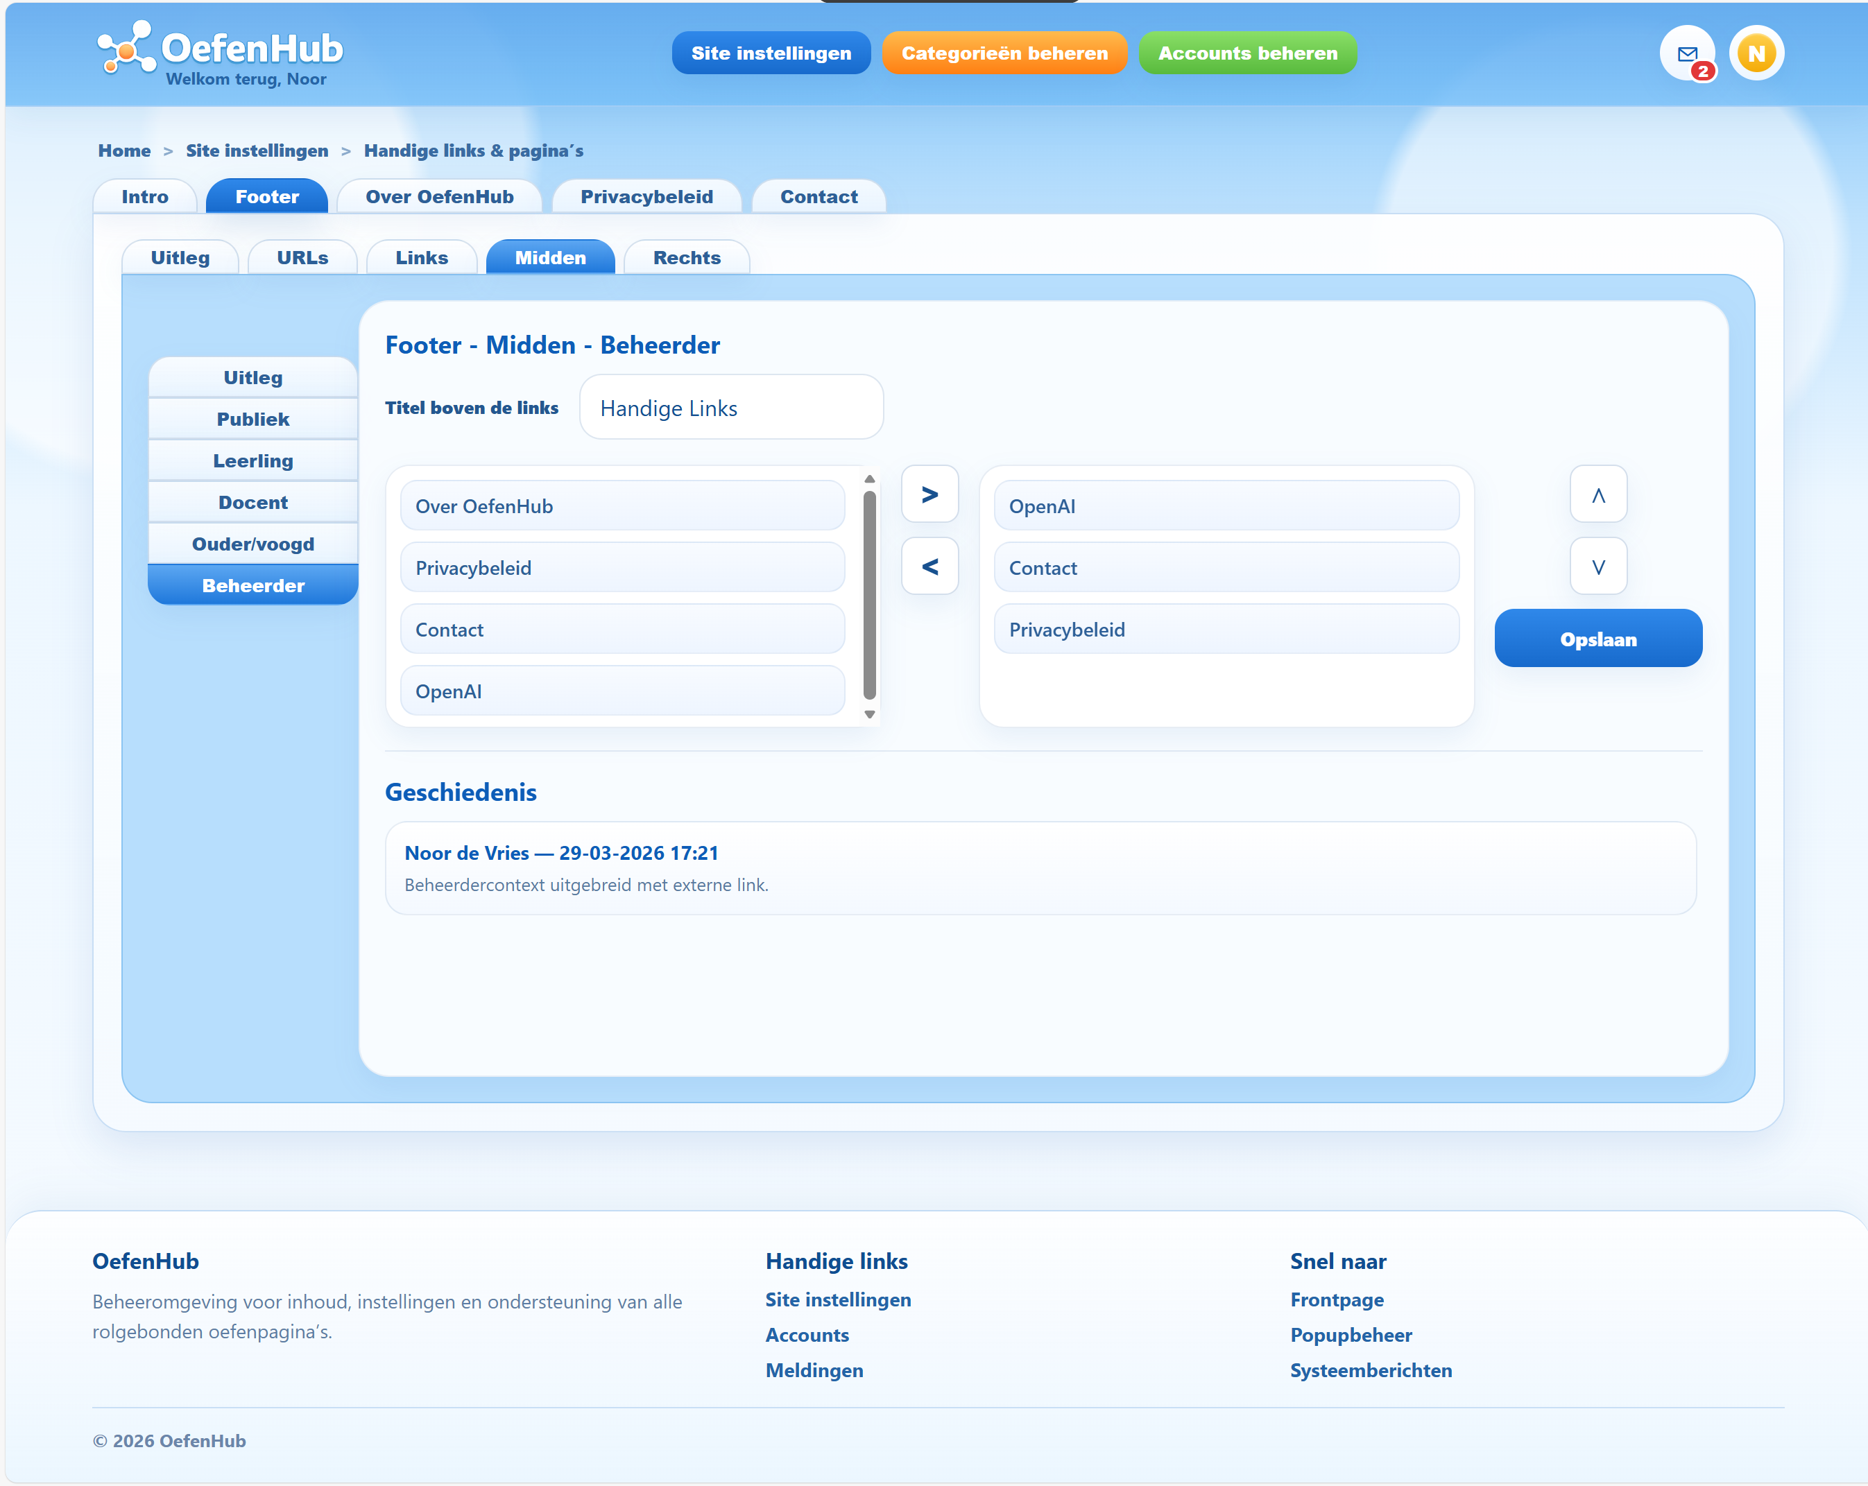Choose Publiek in the side menu

point(253,419)
